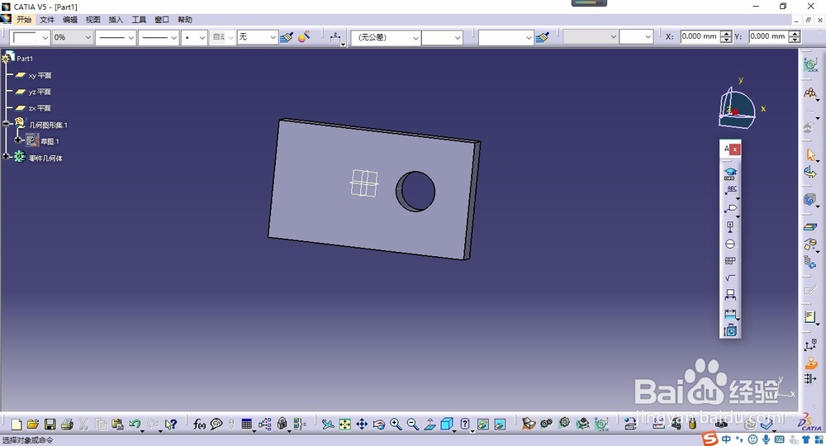Open the 帮助 (Help) menu
The image size is (826, 446).
(185, 20)
